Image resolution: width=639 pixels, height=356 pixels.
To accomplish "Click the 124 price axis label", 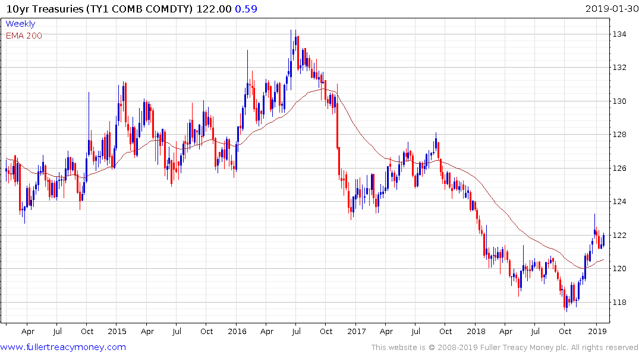I will tap(619, 202).
